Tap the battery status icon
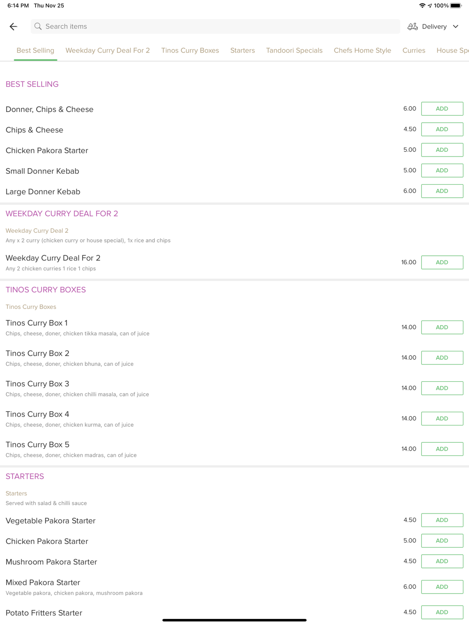469x625 pixels. coord(456,6)
